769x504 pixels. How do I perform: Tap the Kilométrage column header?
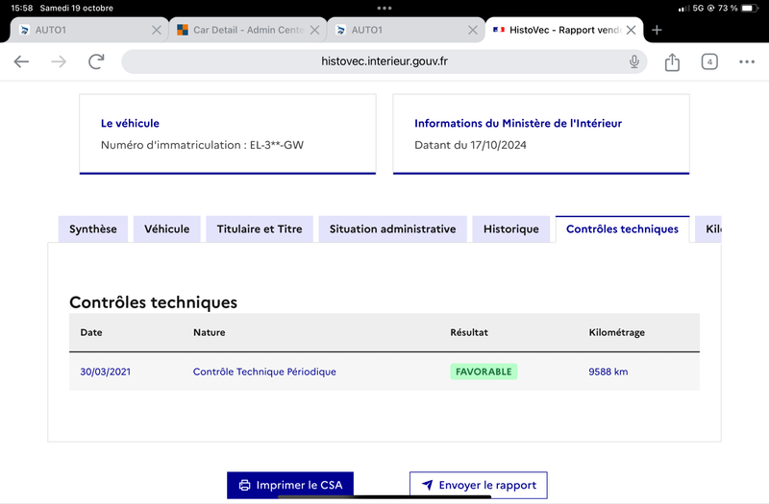[616, 332]
